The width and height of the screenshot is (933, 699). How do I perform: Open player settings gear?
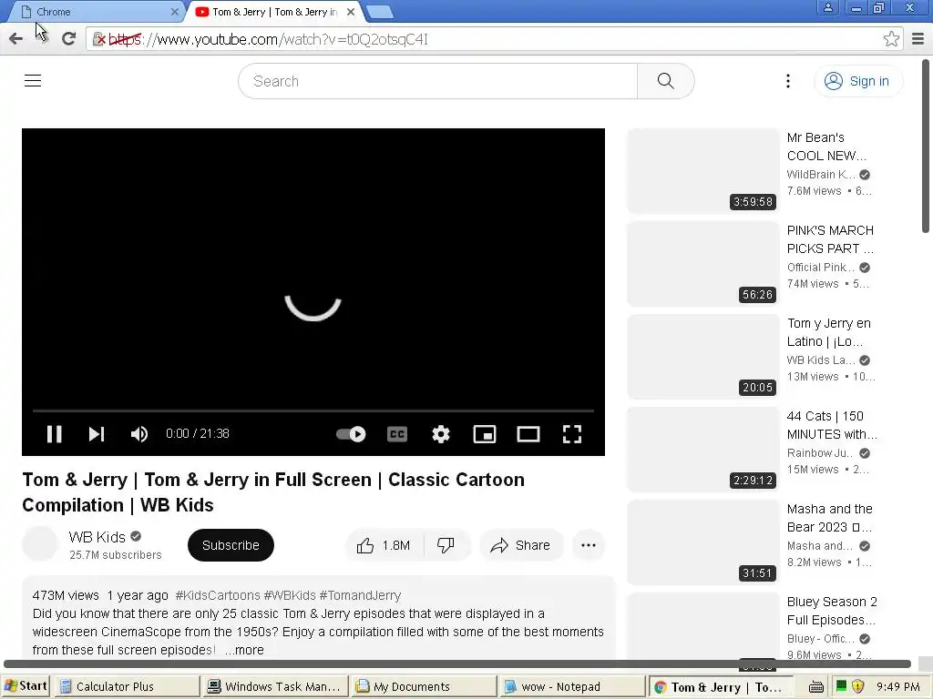coord(441,434)
